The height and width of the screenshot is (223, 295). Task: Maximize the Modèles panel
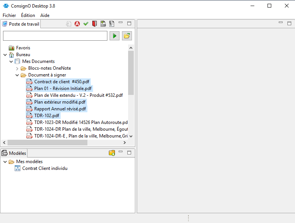129,153
